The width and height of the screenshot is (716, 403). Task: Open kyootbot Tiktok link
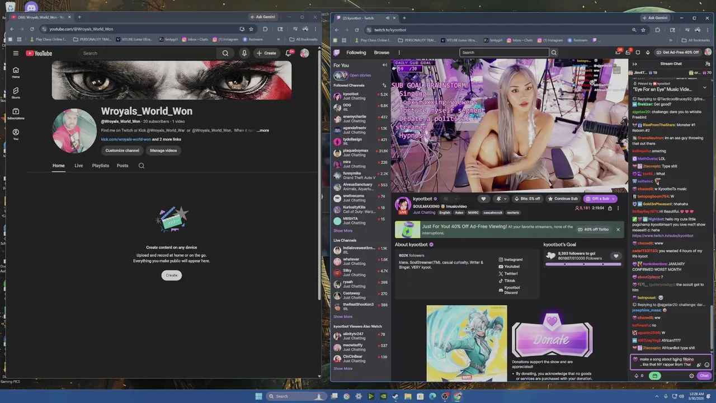coord(507,281)
